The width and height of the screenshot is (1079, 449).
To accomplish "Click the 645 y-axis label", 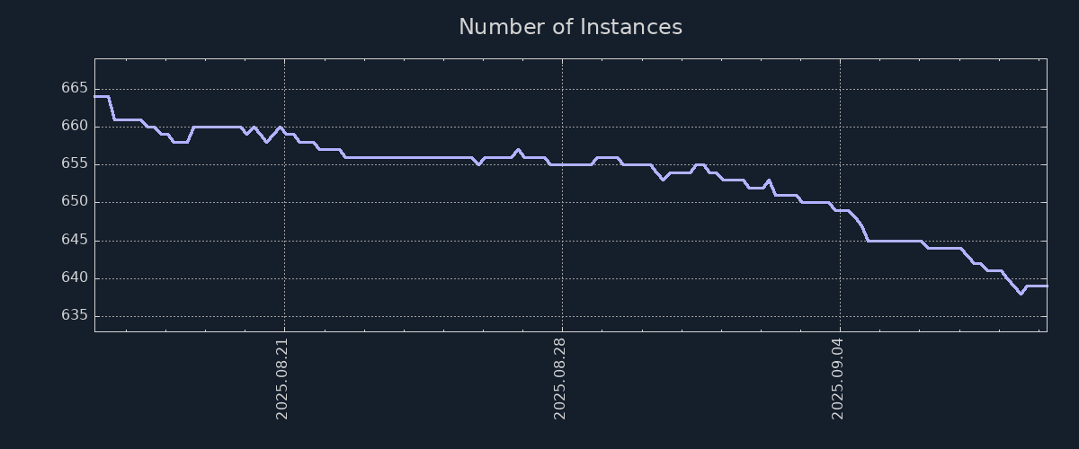I will [76, 241].
